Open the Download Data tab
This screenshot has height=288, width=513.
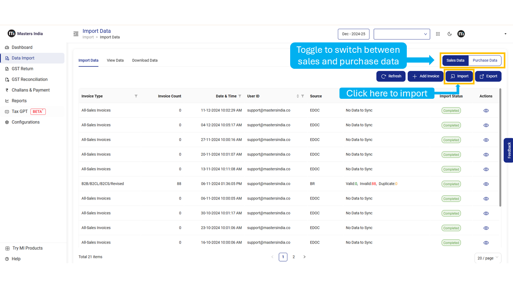pyautogui.click(x=145, y=60)
